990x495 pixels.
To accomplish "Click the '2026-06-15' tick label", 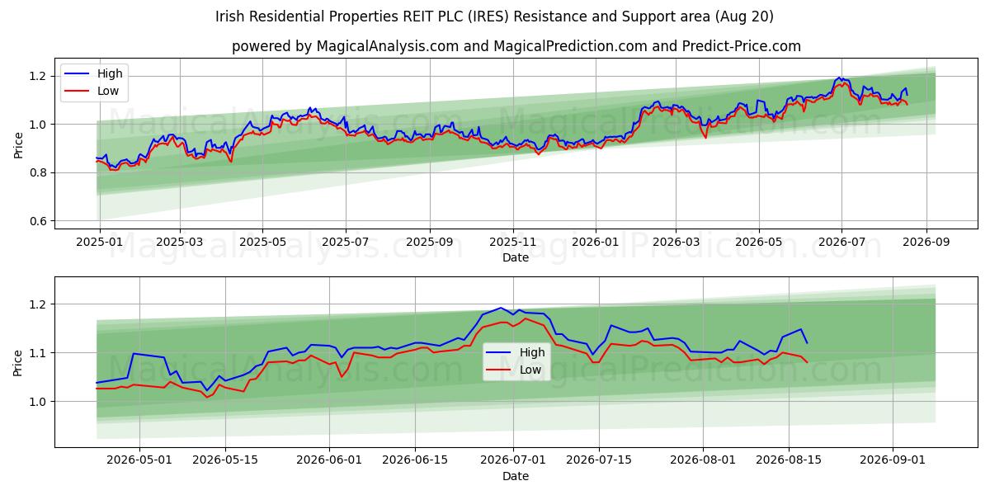I will tap(417, 460).
